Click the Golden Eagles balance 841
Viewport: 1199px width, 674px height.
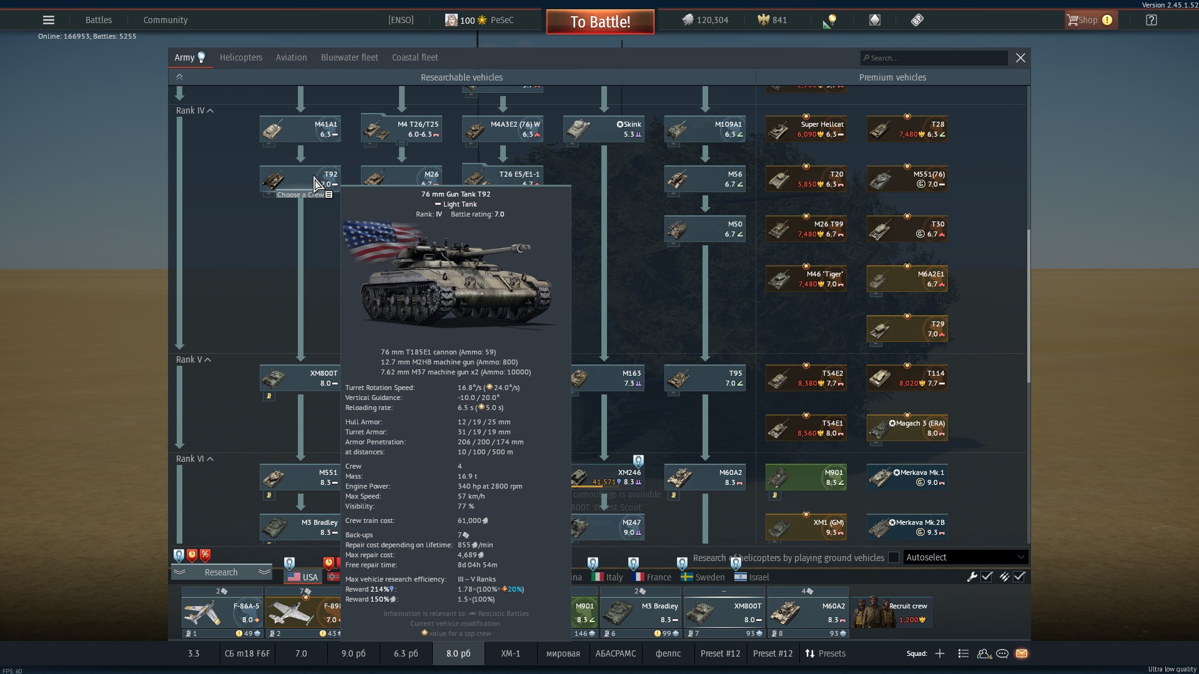coord(772,20)
